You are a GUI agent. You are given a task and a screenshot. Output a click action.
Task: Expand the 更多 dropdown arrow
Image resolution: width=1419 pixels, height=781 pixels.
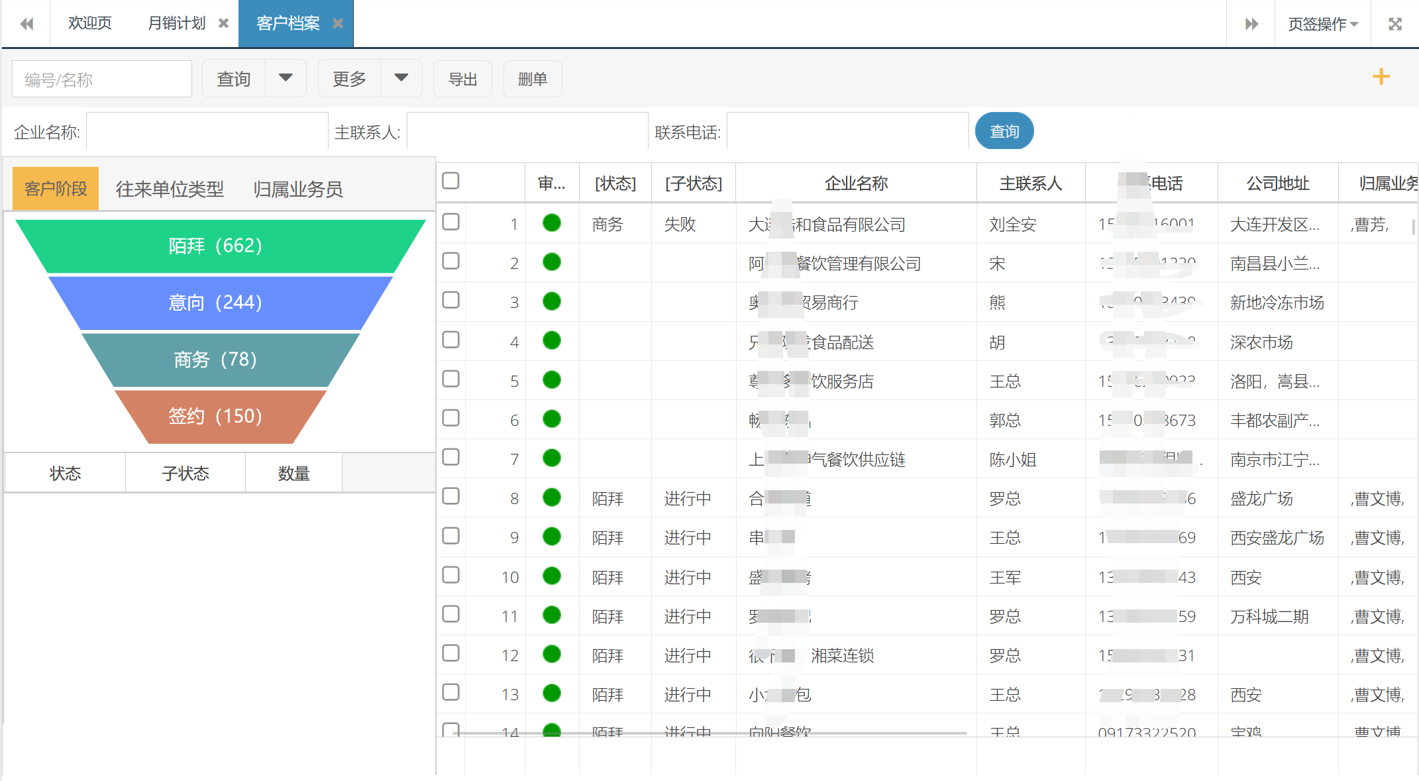(401, 78)
